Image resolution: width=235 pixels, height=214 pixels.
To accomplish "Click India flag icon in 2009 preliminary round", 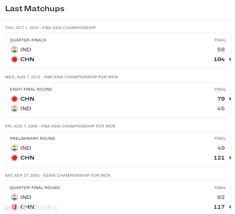I will [15, 148].
